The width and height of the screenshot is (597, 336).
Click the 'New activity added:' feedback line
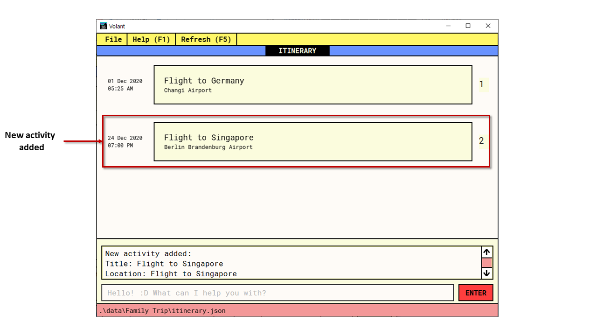click(x=148, y=254)
